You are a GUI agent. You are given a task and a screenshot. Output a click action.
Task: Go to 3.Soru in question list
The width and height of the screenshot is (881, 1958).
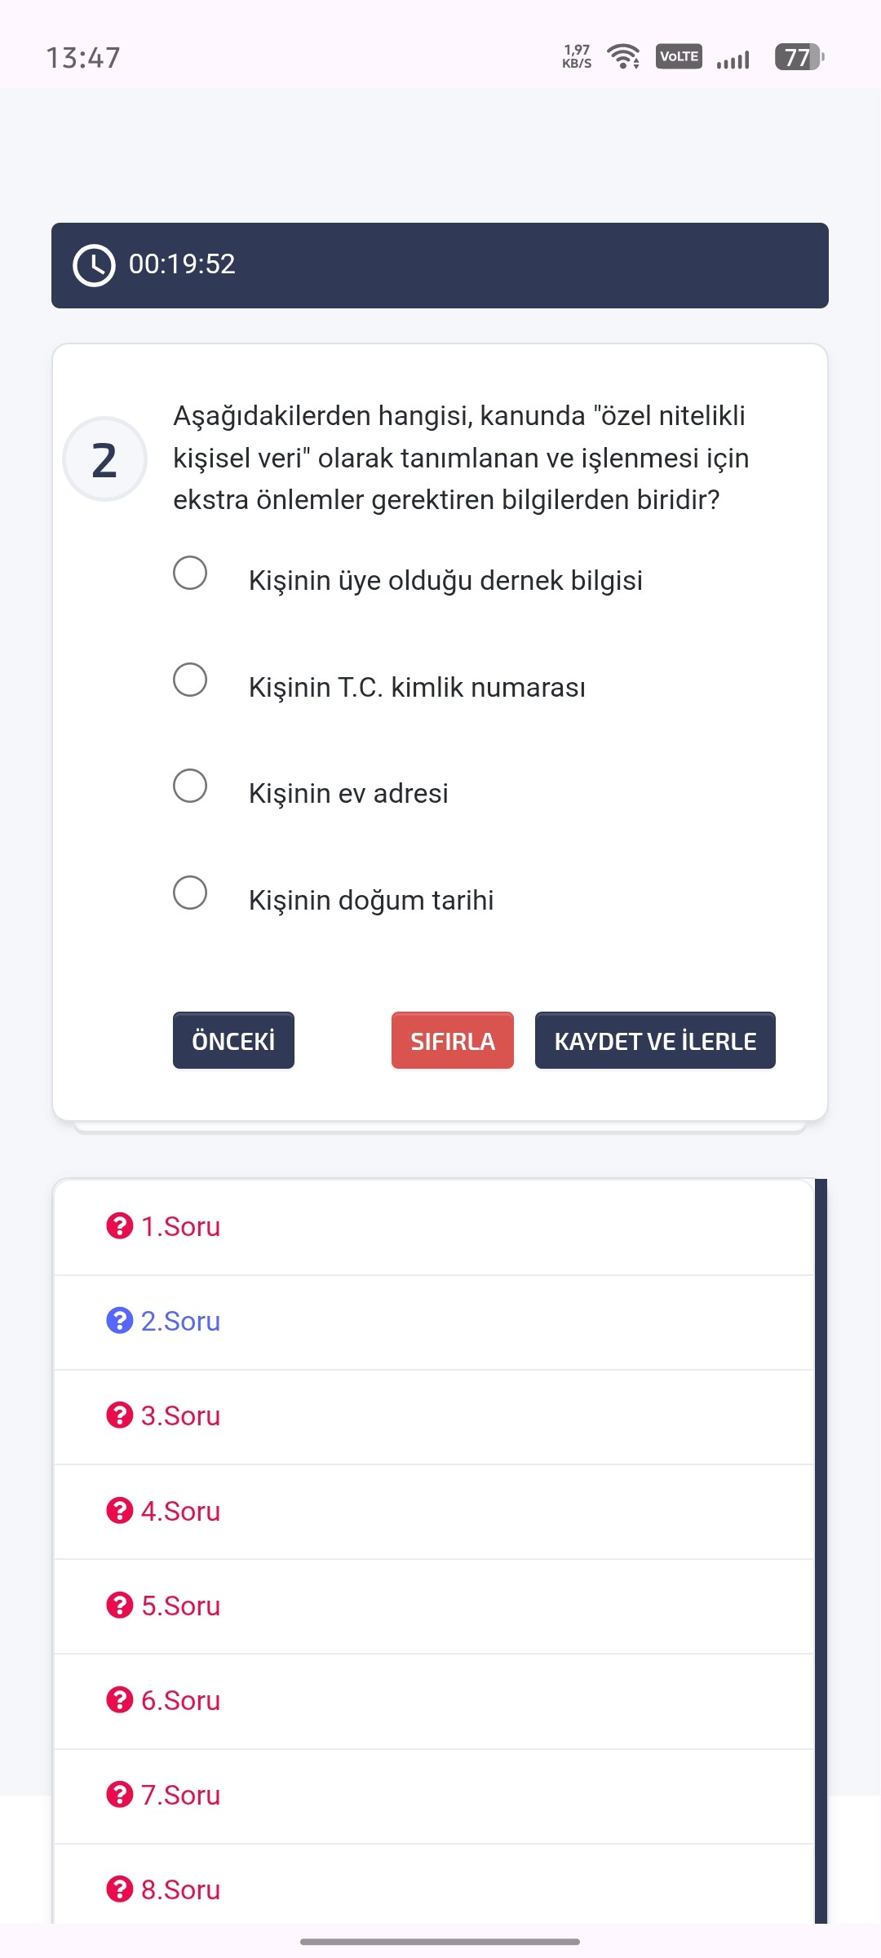pyautogui.click(x=180, y=1415)
